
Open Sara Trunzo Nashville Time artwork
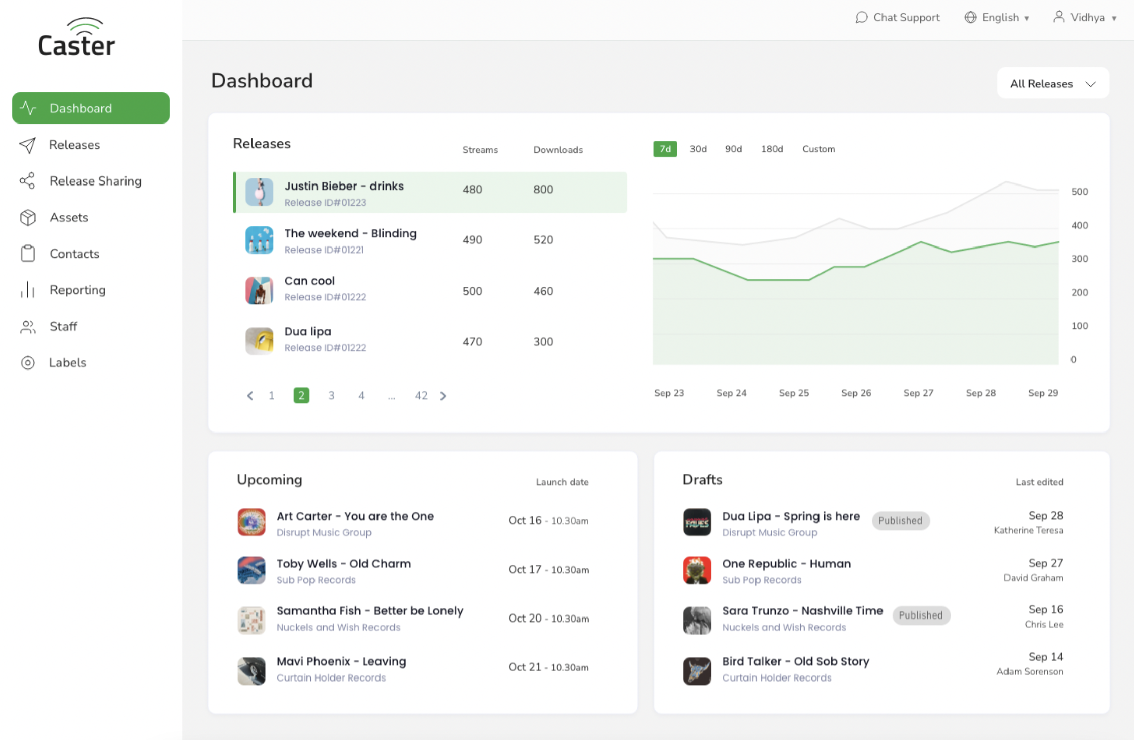pyautogui.click(x=697, y=620)
